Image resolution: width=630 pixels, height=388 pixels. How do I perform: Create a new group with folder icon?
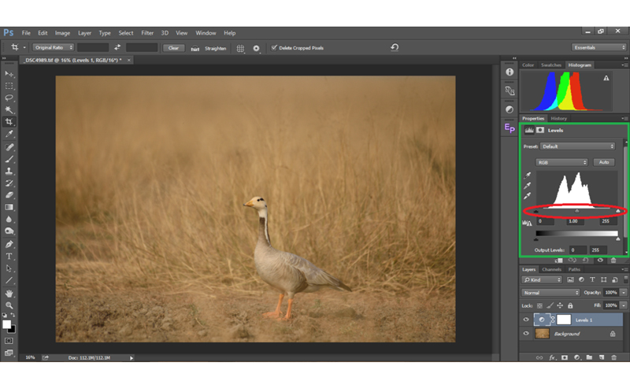point(589,358)
